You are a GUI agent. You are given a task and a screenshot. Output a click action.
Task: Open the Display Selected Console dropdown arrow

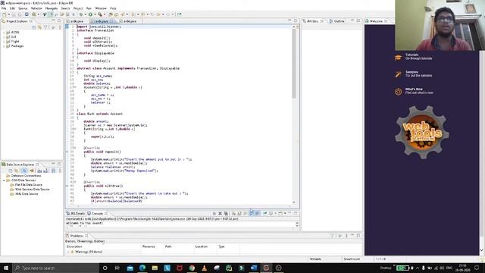[275, 214]
